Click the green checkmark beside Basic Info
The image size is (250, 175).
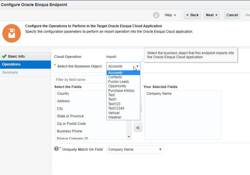pos(4,56)
